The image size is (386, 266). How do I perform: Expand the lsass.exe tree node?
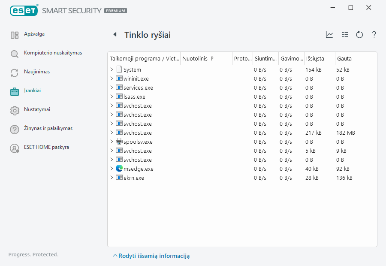pos(112,97)
